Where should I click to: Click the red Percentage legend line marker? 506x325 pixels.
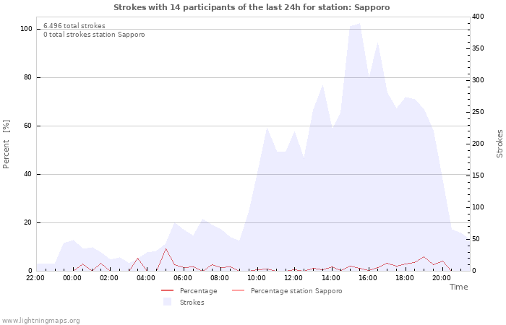point(168,291)
